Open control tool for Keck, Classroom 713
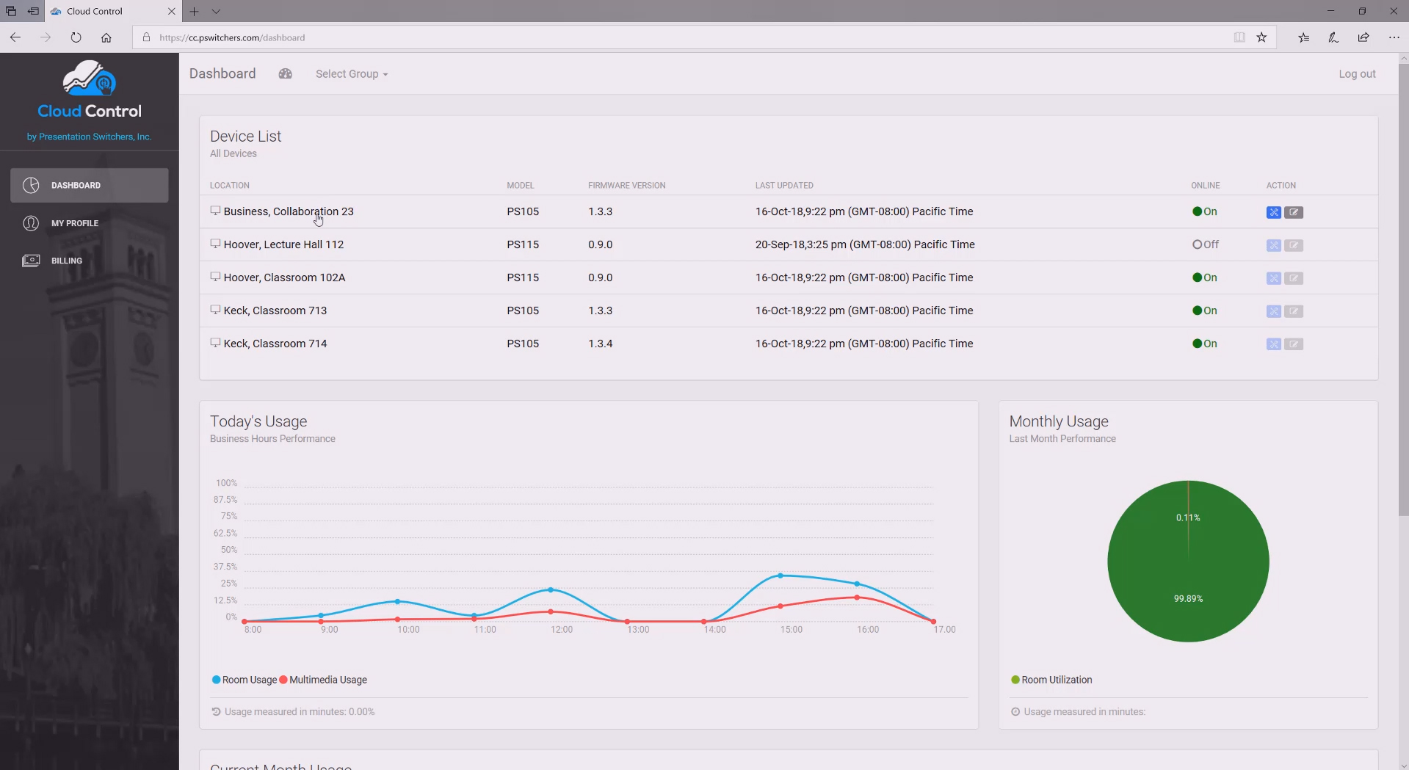1409x770 pixels. point(1274,311)
